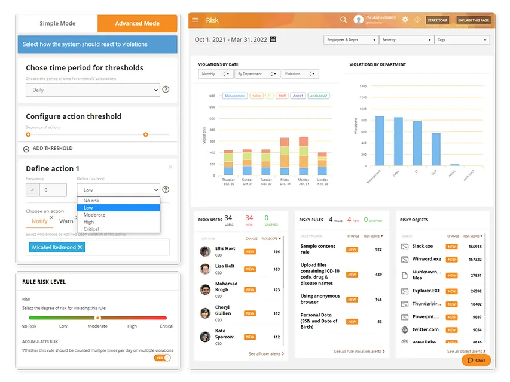Click the Thunderbir... application icon
The image size is (510, 382).
pyautogui.click(x=405, y=304)
